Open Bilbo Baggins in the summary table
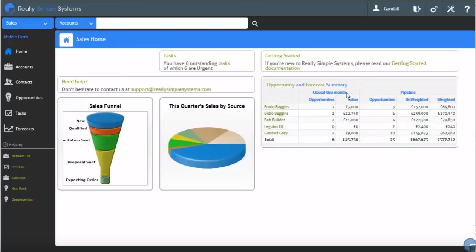The height and width of the screenshot is (252, 476). [276, 113]
